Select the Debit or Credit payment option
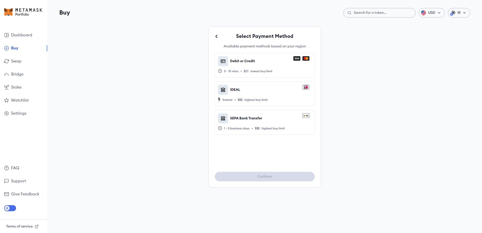Viewport: 482px width, 233px height. (264, 65)
